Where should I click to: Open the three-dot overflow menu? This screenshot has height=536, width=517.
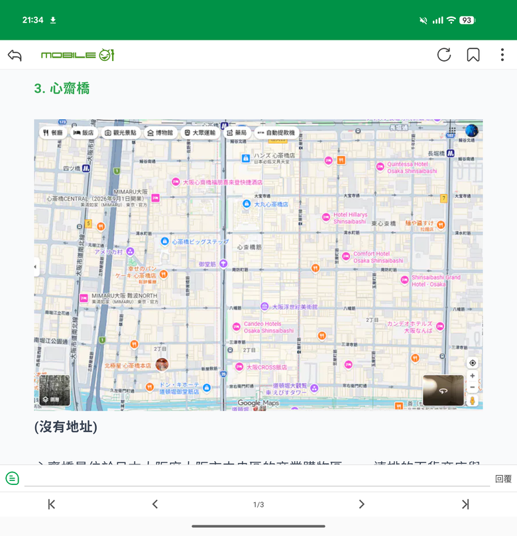[502, 55]
